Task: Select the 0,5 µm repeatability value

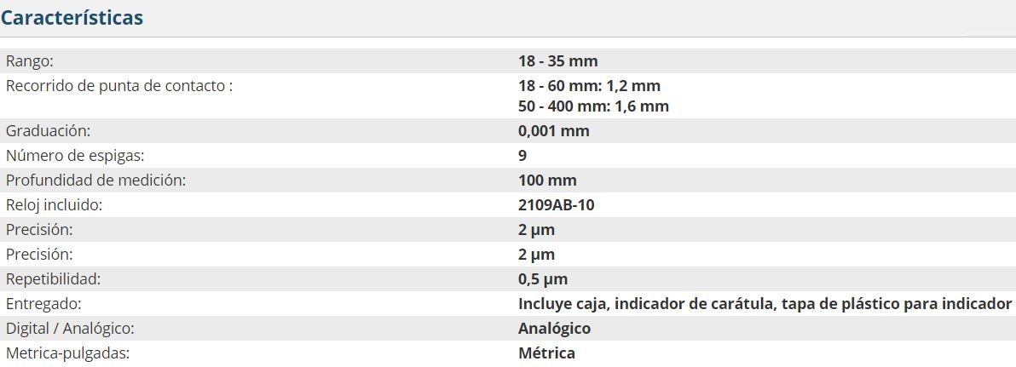Action: [x=543, y=279]
